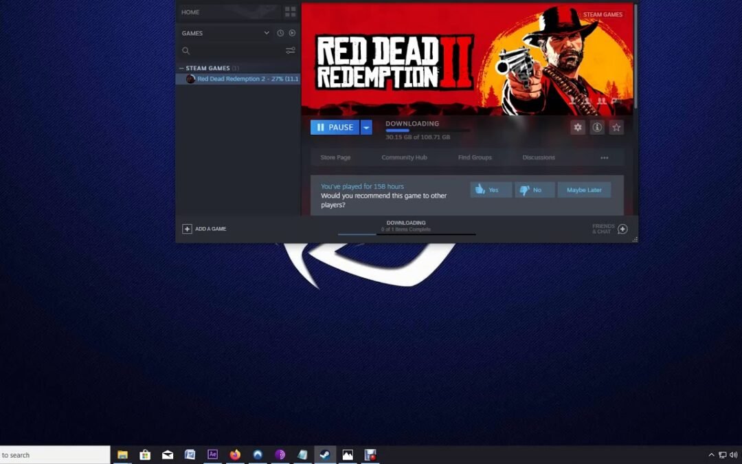Open Firefox from taskbar

tap(235, 455)
